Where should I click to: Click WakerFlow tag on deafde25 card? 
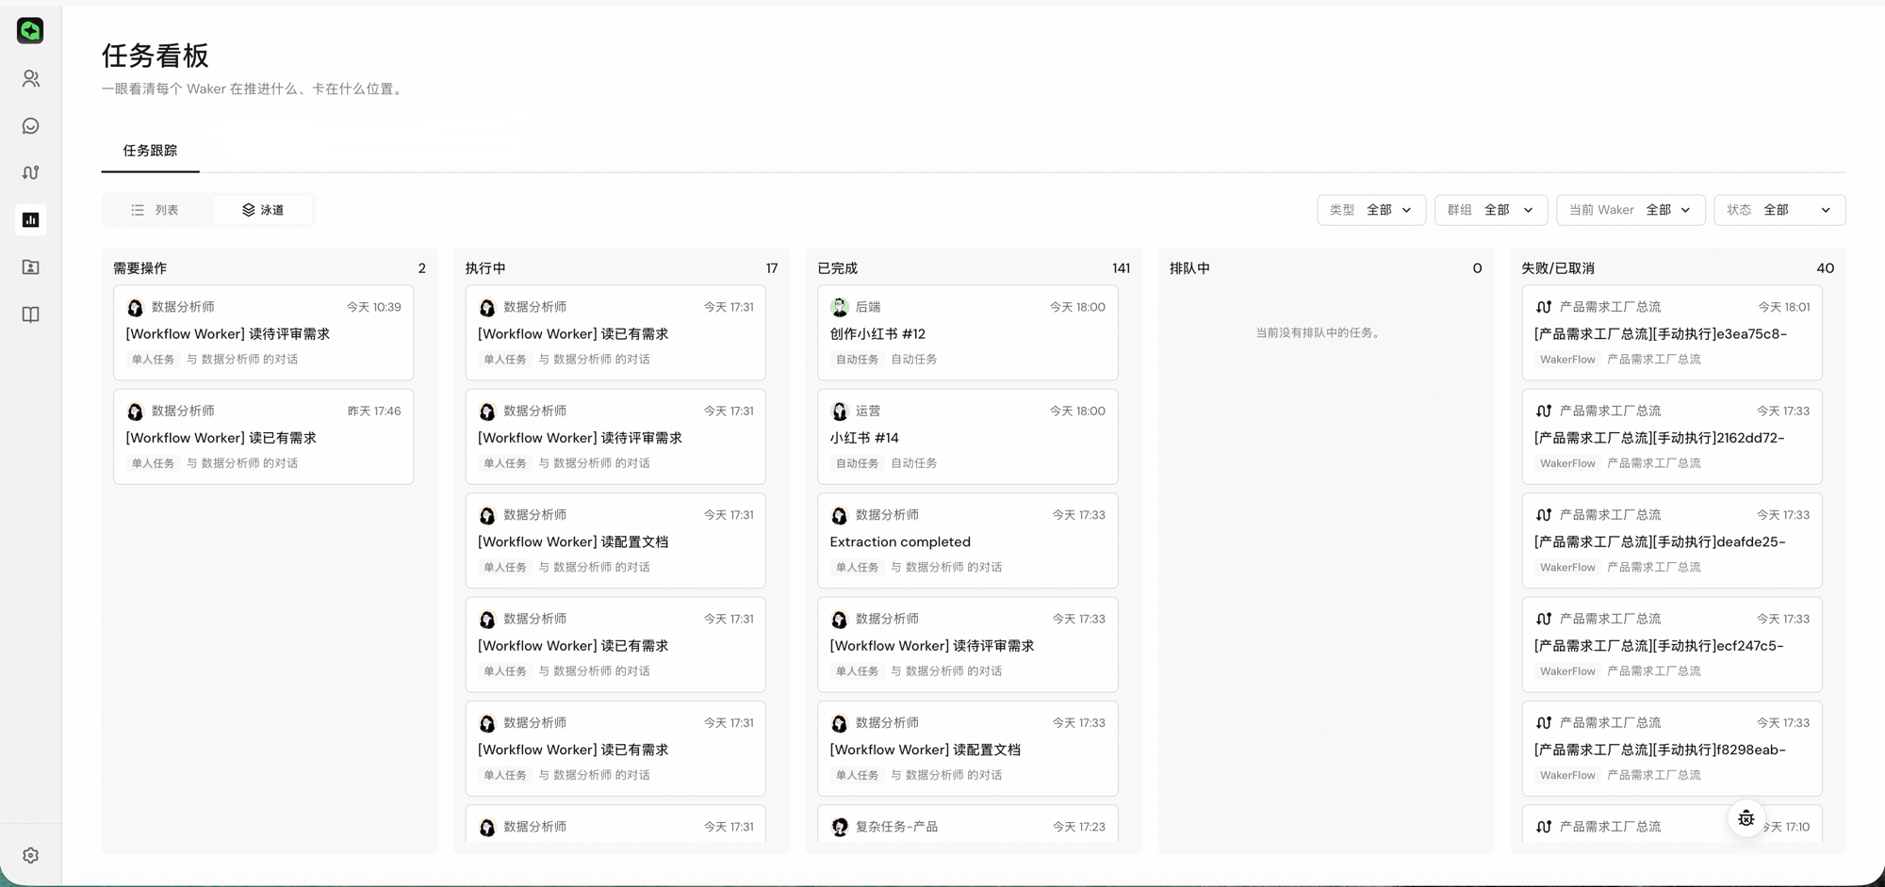(x=1567, y=568)
